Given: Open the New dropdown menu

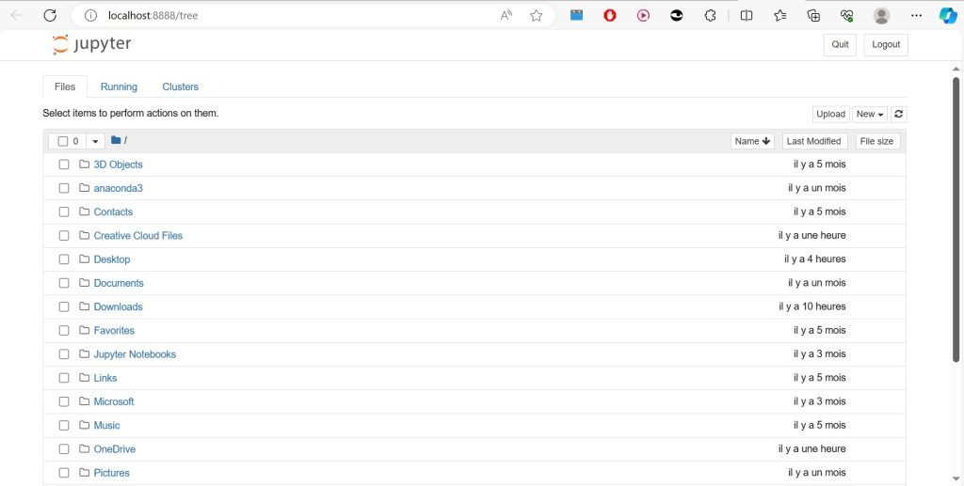Looking at the screenshot, I should 870,114.
